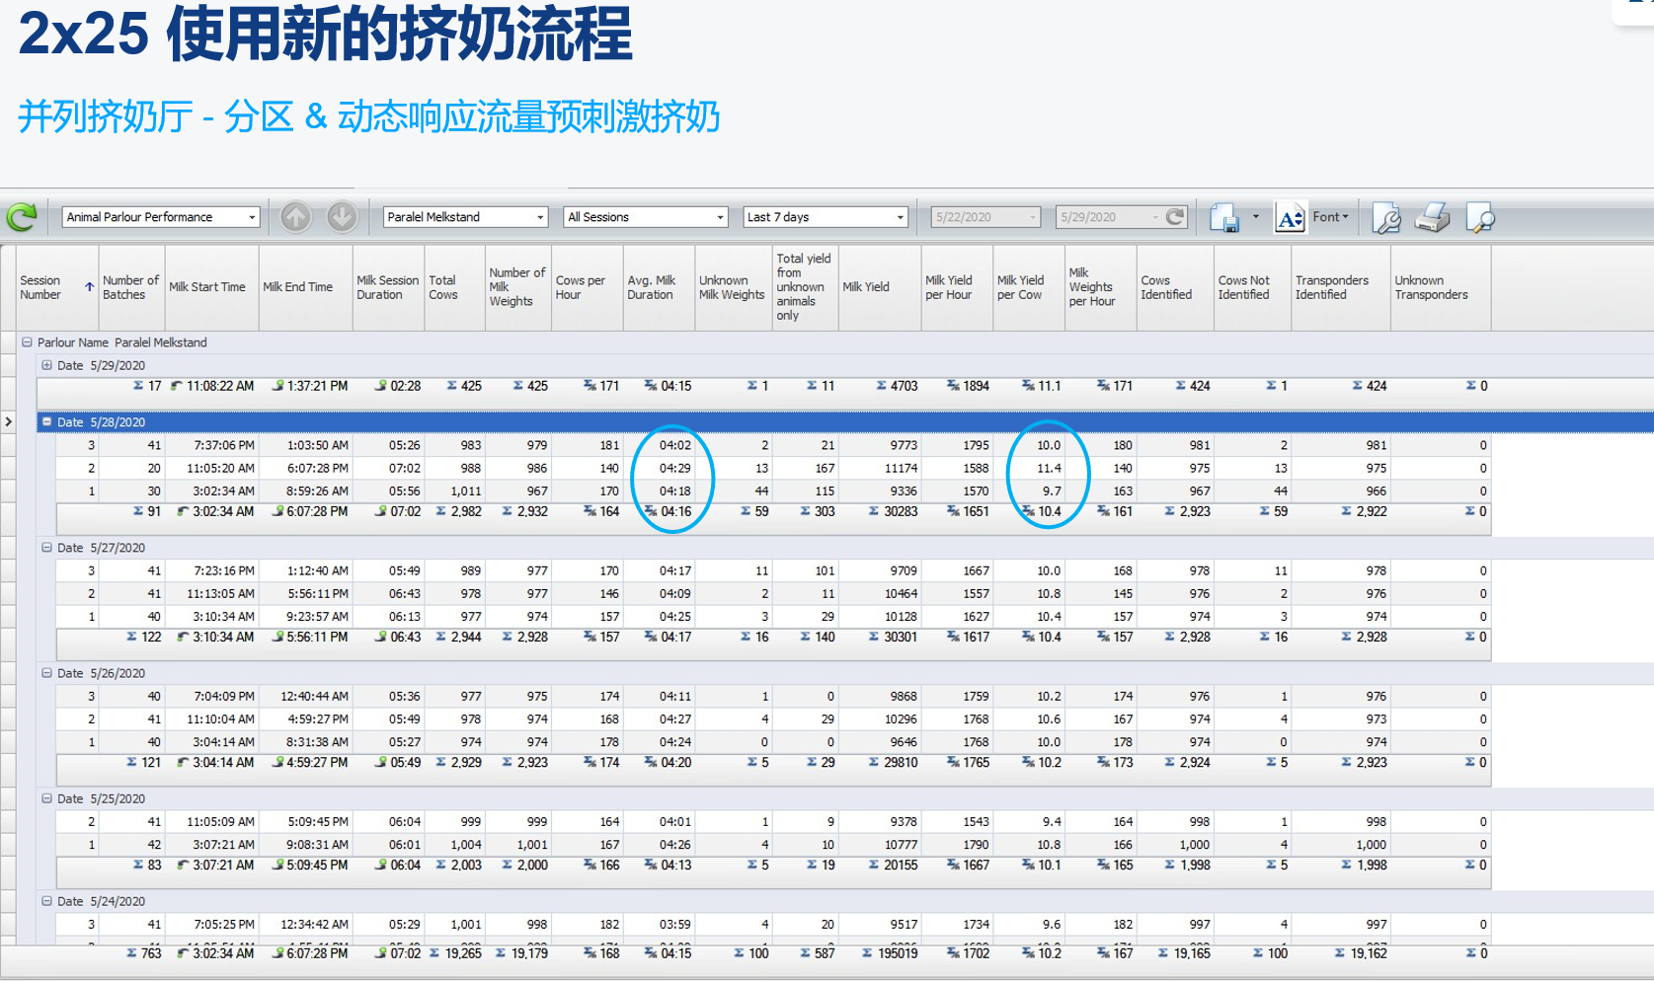Screen dimensions: 1654x981
Task: Sort by the Session Number column header
Action: (57, 287)
